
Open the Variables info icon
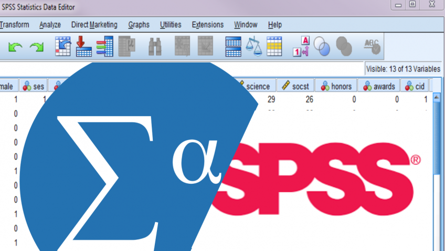coord(105,46)
